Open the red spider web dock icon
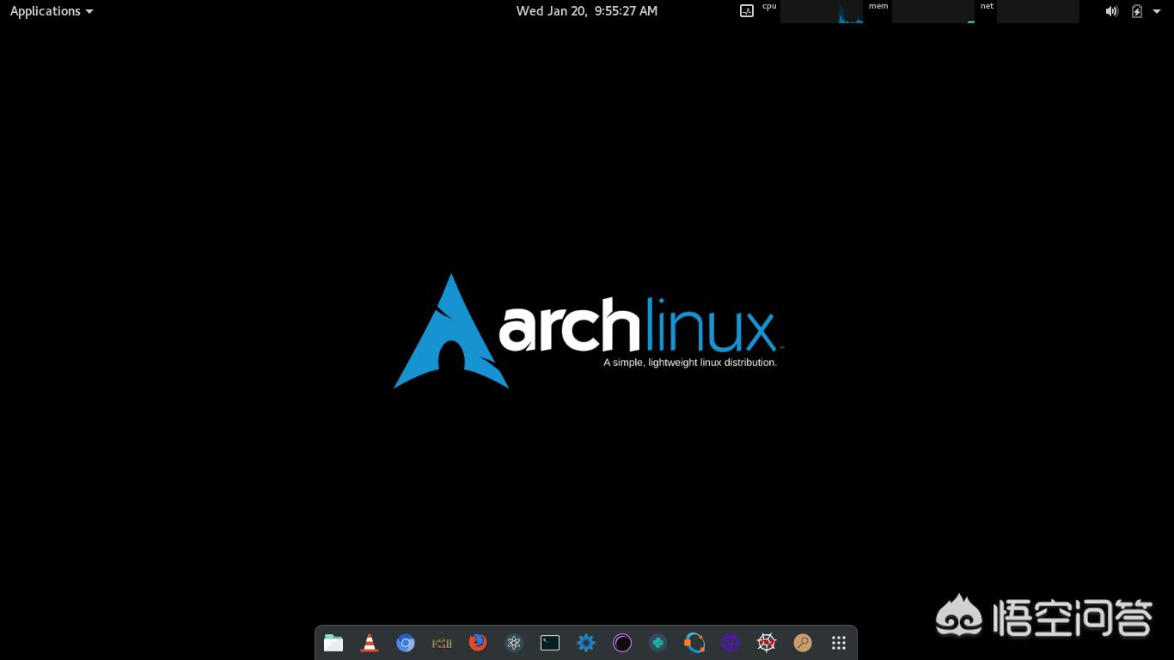Viewport: 1174px width, 660px height. click(x=767, y=643)
